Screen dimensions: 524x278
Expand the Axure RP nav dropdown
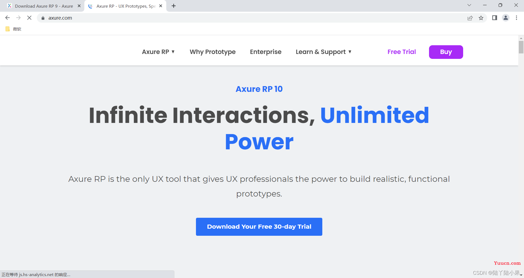point(158,52)
